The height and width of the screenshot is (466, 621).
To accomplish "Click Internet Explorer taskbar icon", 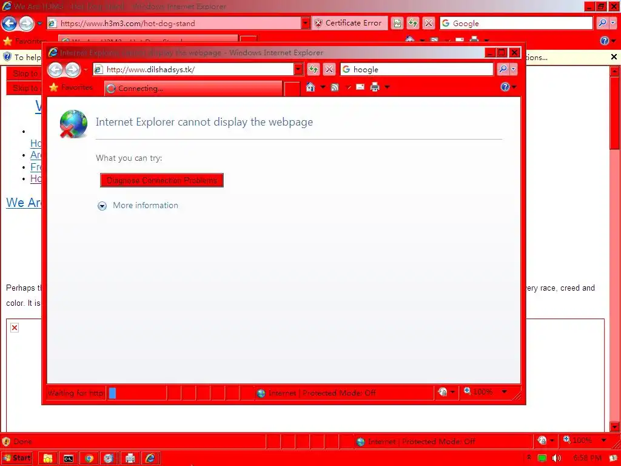I will [150, 459].
